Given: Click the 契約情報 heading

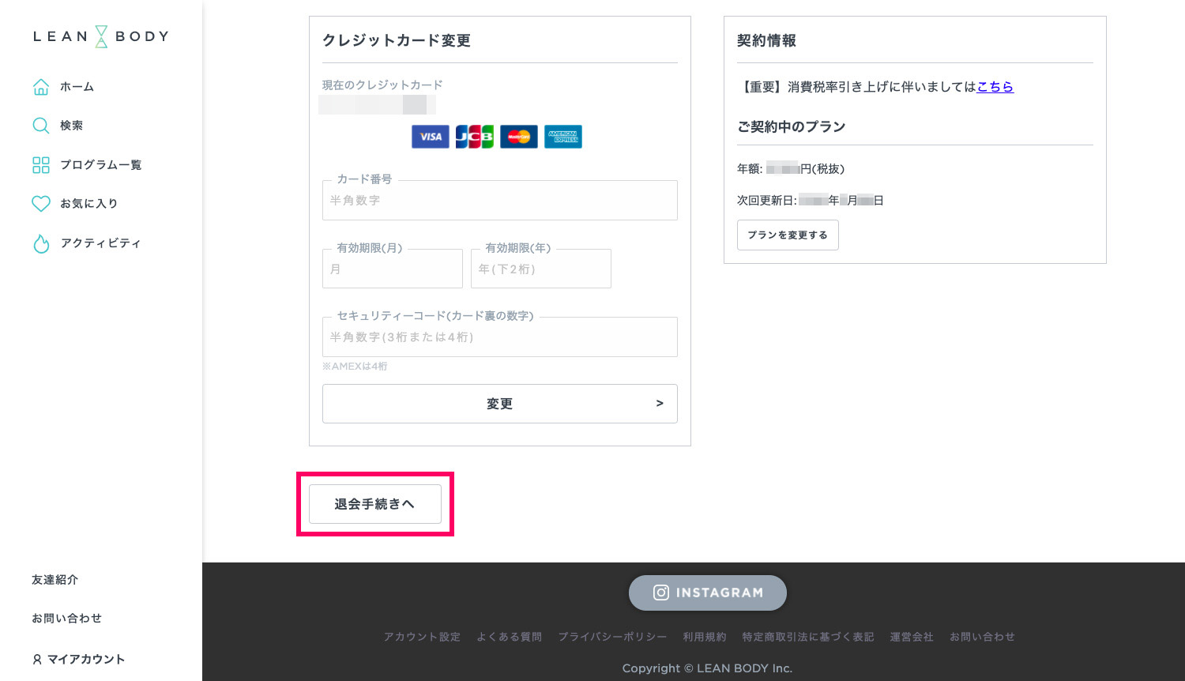Looking at the screenshot, I should (766, 40).
